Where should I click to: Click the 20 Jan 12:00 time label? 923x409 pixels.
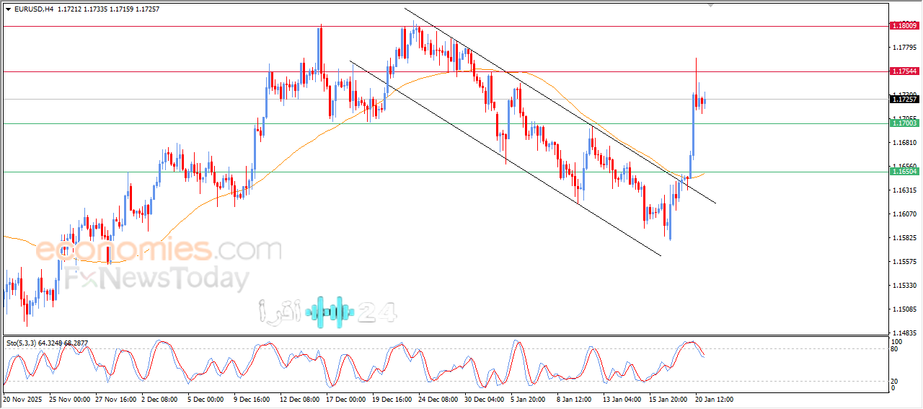[x=714, y=399]
